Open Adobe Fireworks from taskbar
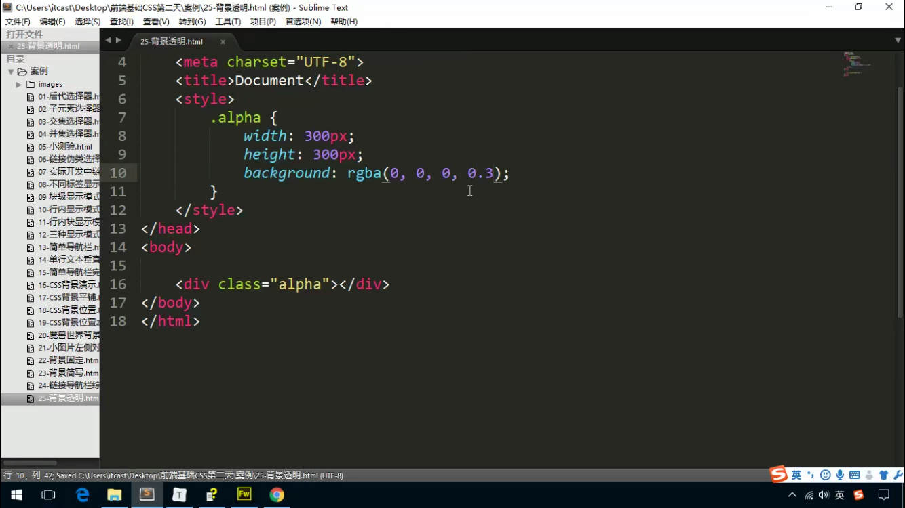The image size is (905, 508). coord(244,495)
